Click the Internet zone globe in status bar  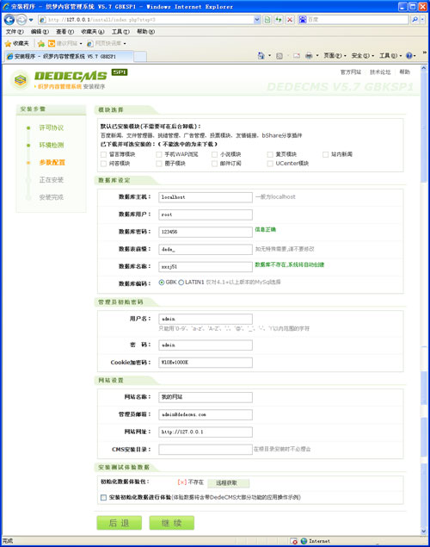[x=304, y=541]
